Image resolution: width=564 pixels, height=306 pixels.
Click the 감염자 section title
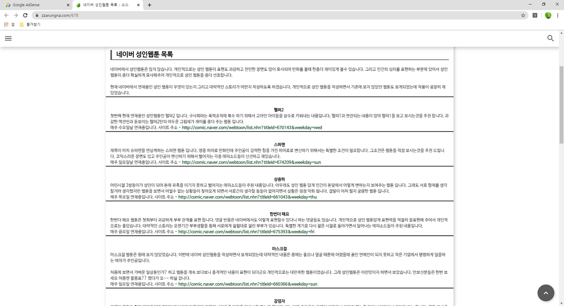point(279,301)
